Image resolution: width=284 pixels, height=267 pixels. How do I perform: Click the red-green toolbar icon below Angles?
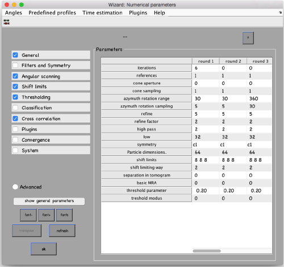pyautogui.click(x=6, y=22)
